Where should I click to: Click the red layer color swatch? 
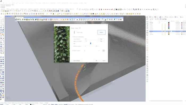(x=169, y=24)
